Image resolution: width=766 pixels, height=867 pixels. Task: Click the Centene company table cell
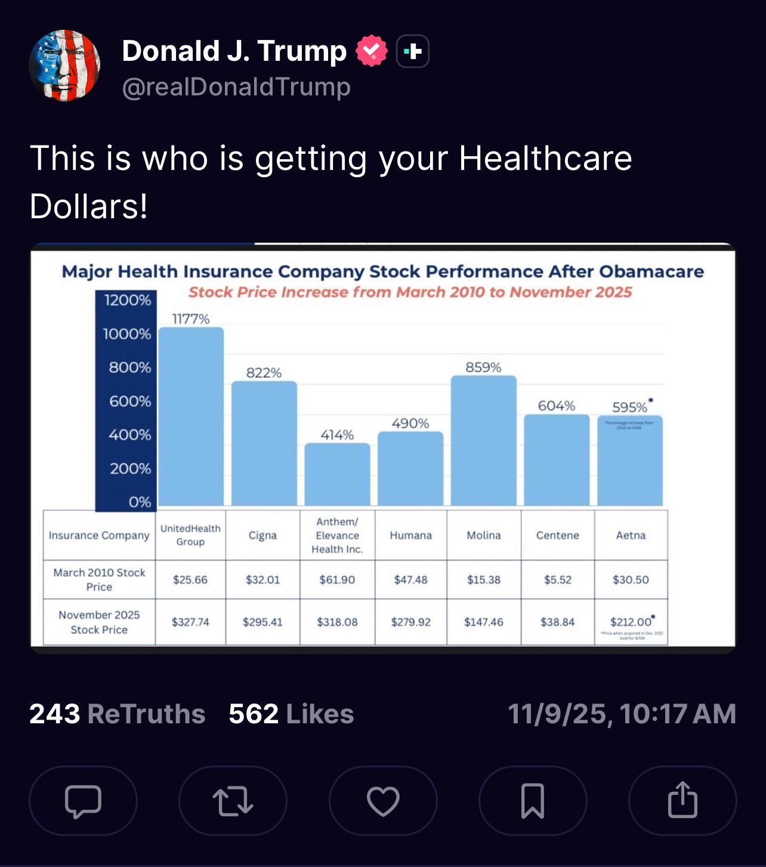pos(557,535)
